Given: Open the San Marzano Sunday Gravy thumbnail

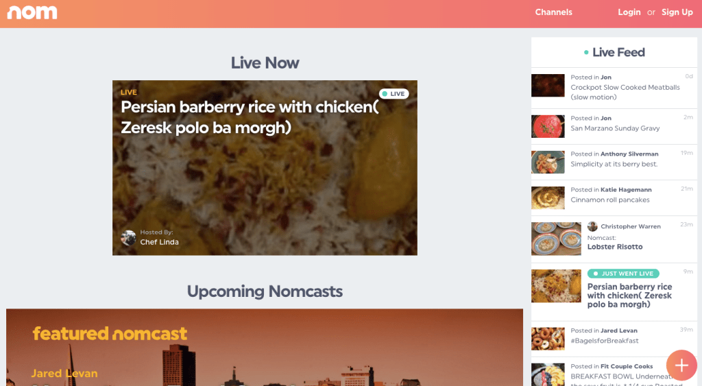Looking at the screenshot, I should 548,126.
